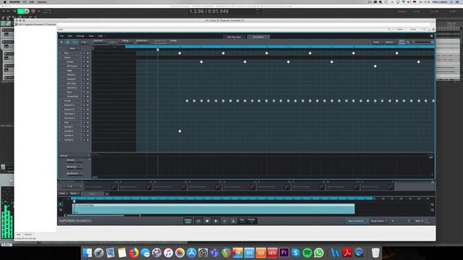
Task: Open the Help menu in Superior Drummer
Action: (101, 36)
